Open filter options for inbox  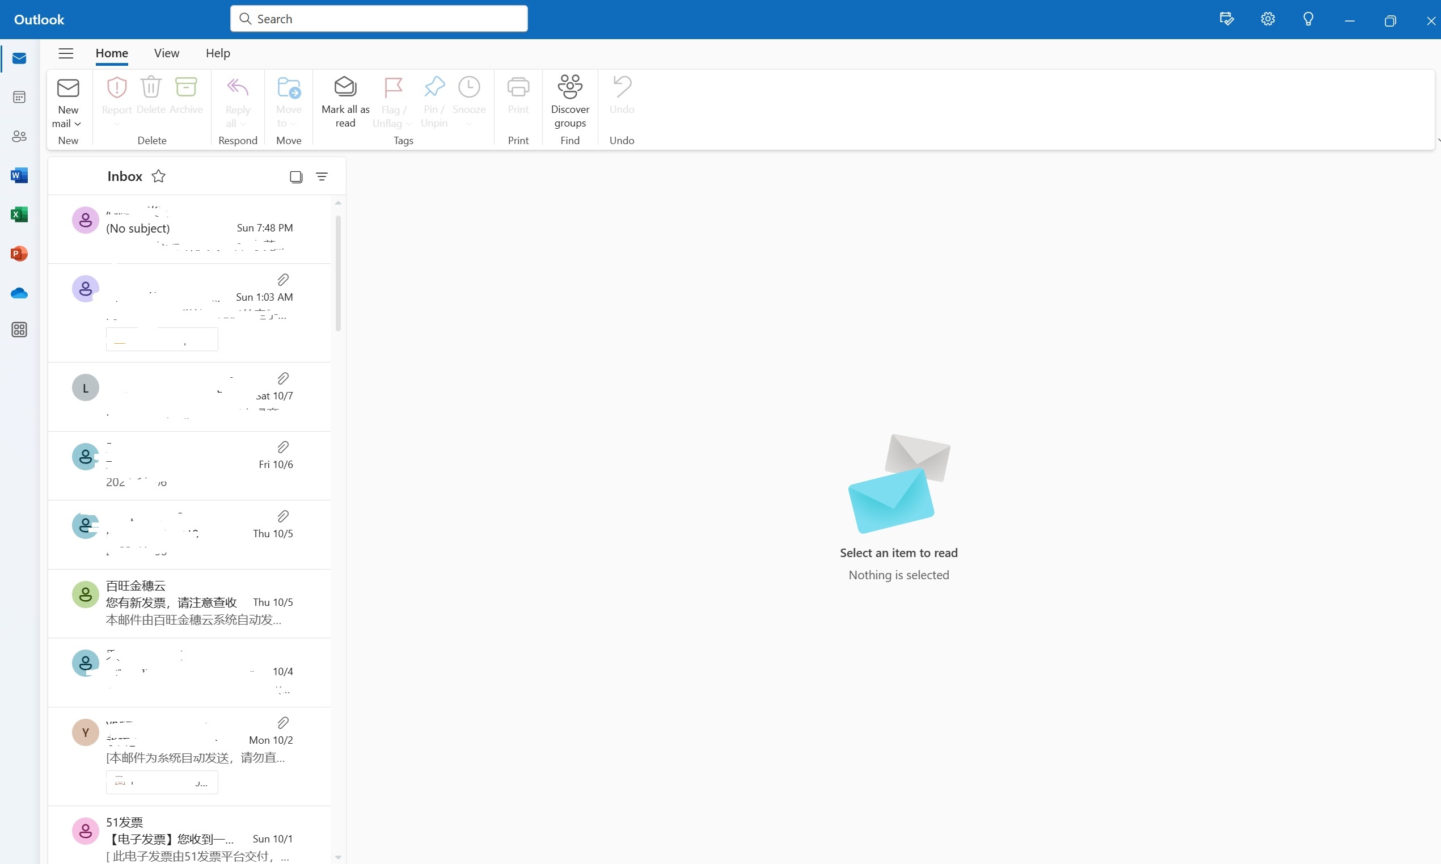coord(322,176)
